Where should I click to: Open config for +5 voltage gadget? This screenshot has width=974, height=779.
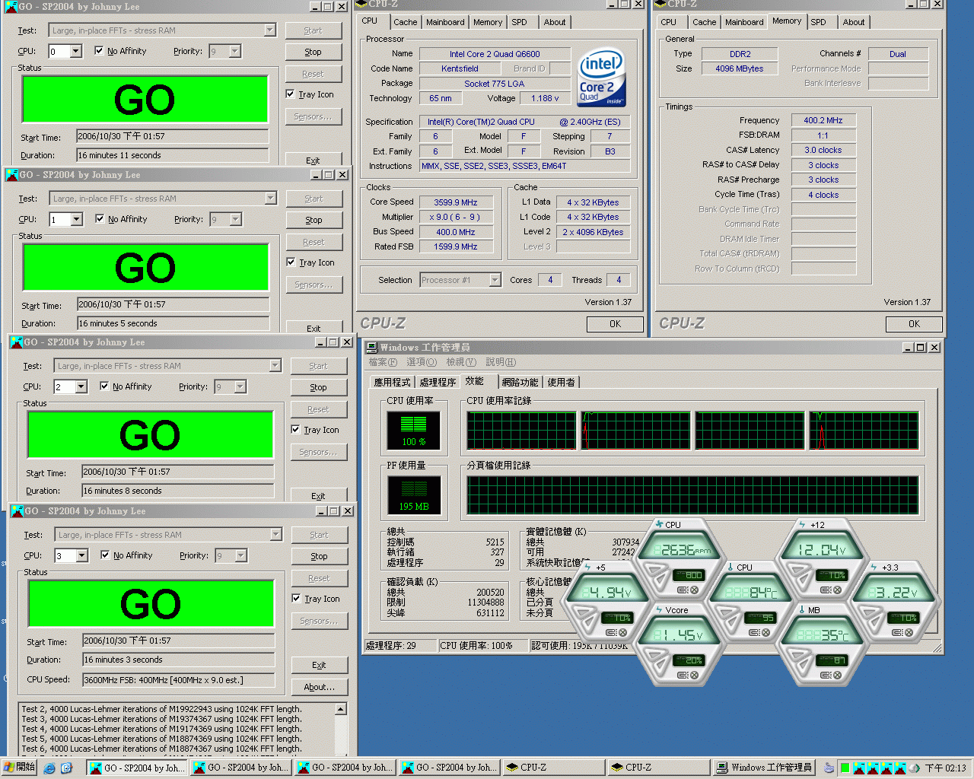[x=612, y=632]
